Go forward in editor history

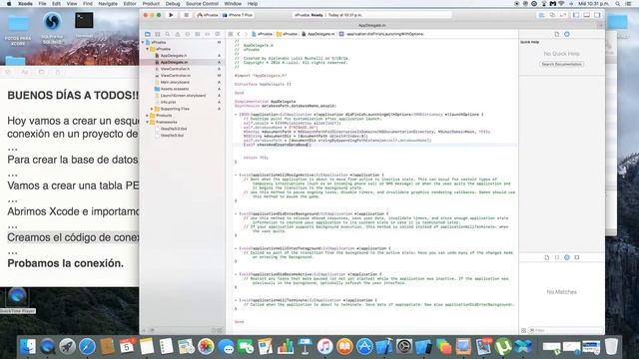coord(246,34)
